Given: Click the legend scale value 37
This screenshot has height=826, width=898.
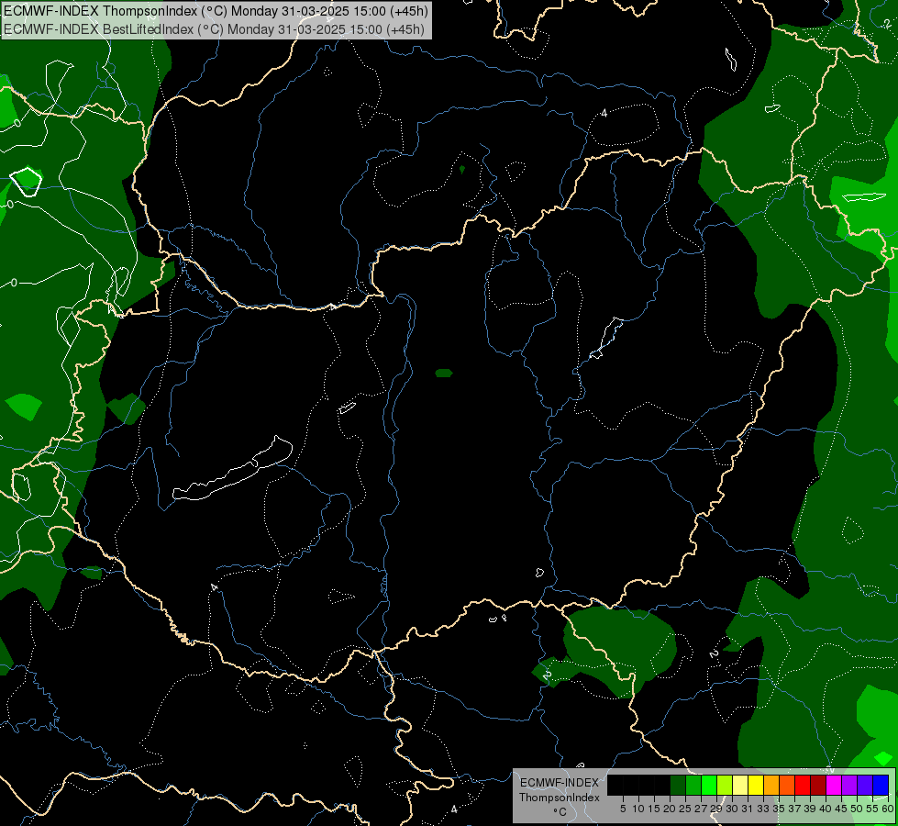Looking at the screenshot, I should point(794,809).
